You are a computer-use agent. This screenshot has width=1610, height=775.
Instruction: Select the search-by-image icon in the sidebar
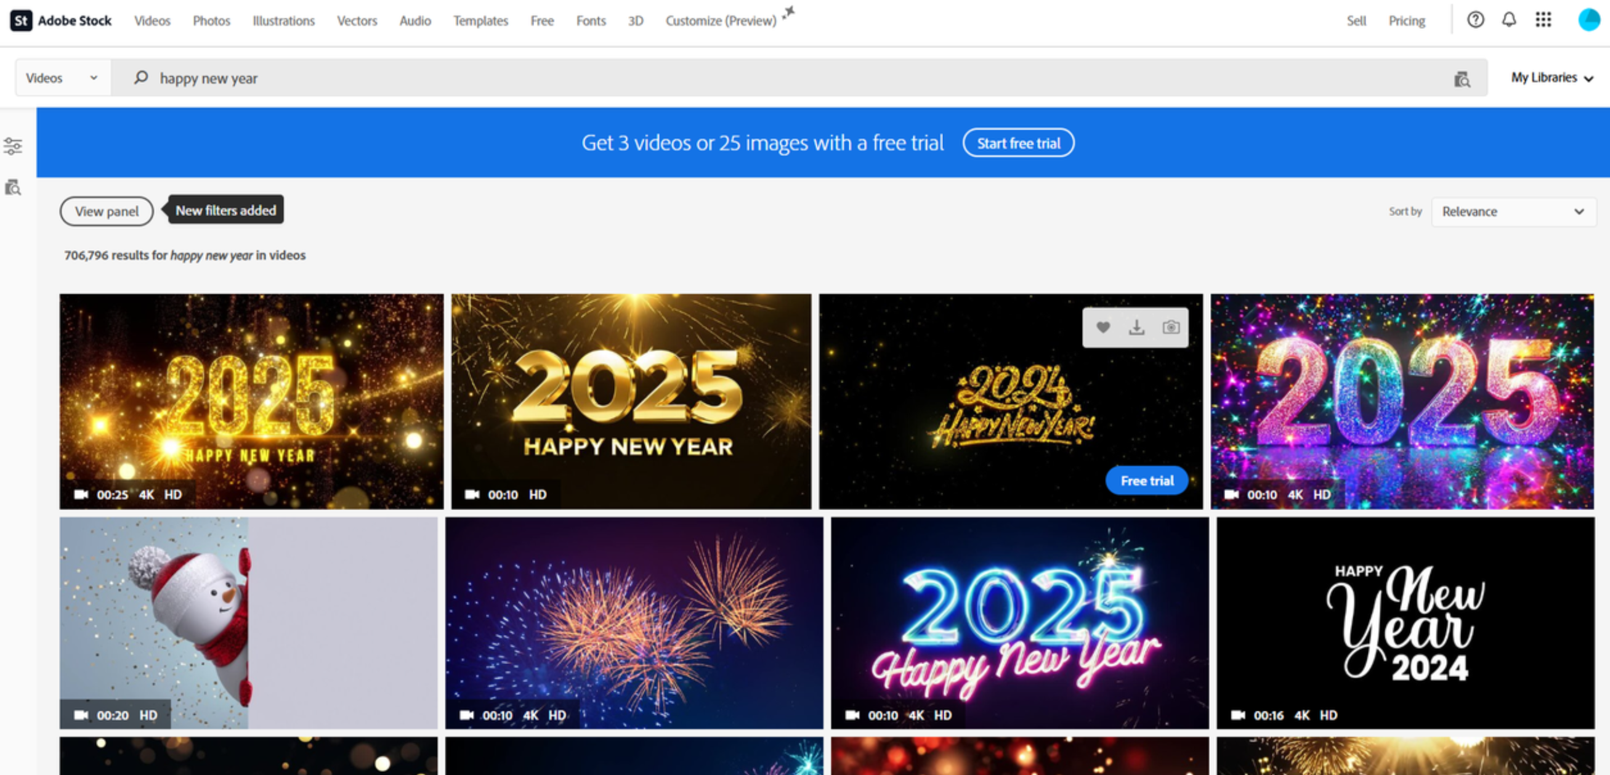(x=13, y=188)
